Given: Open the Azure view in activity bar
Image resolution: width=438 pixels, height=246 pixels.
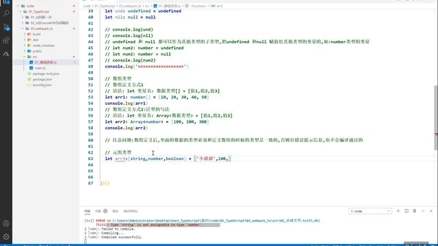Looking at the screenshot, I should [x=6, y=53].
